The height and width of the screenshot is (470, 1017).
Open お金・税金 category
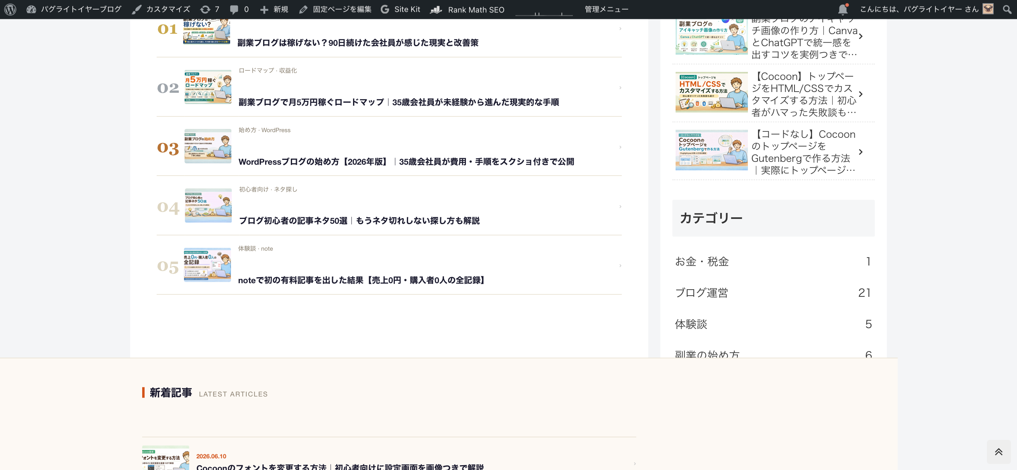click(773, 262)
